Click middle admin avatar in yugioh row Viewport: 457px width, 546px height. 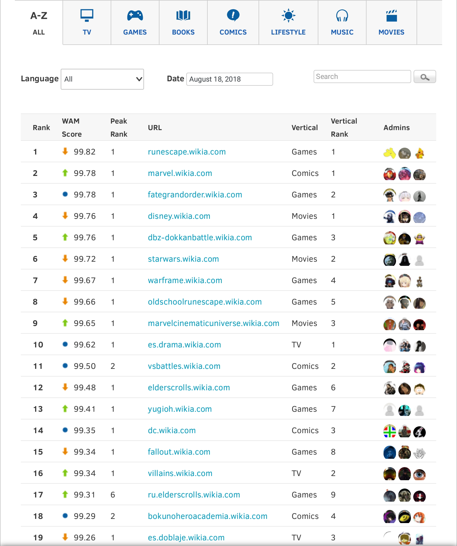pyautogui.click(x=404, y=411)
